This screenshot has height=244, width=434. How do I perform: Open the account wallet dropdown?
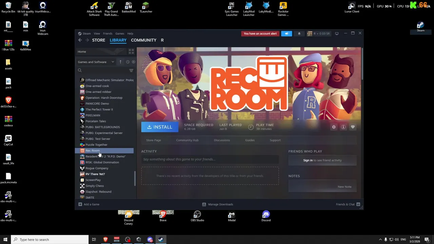pyautogui.click(x=318, y=34)
